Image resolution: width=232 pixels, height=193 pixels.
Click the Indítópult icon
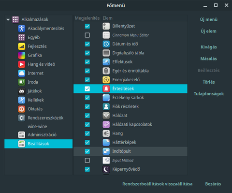(x=106, y=151)
